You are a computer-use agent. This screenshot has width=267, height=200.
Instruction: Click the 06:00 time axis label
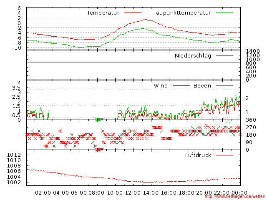[x=79, y=193]
